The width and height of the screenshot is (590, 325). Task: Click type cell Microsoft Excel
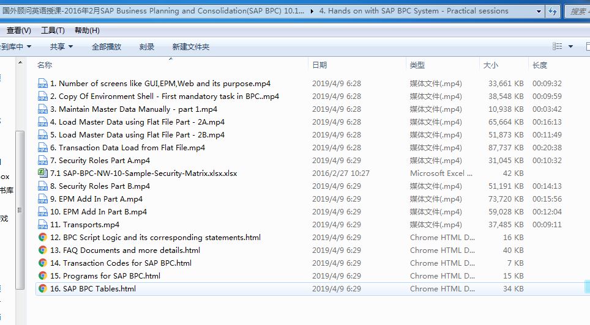click(441, 173)
